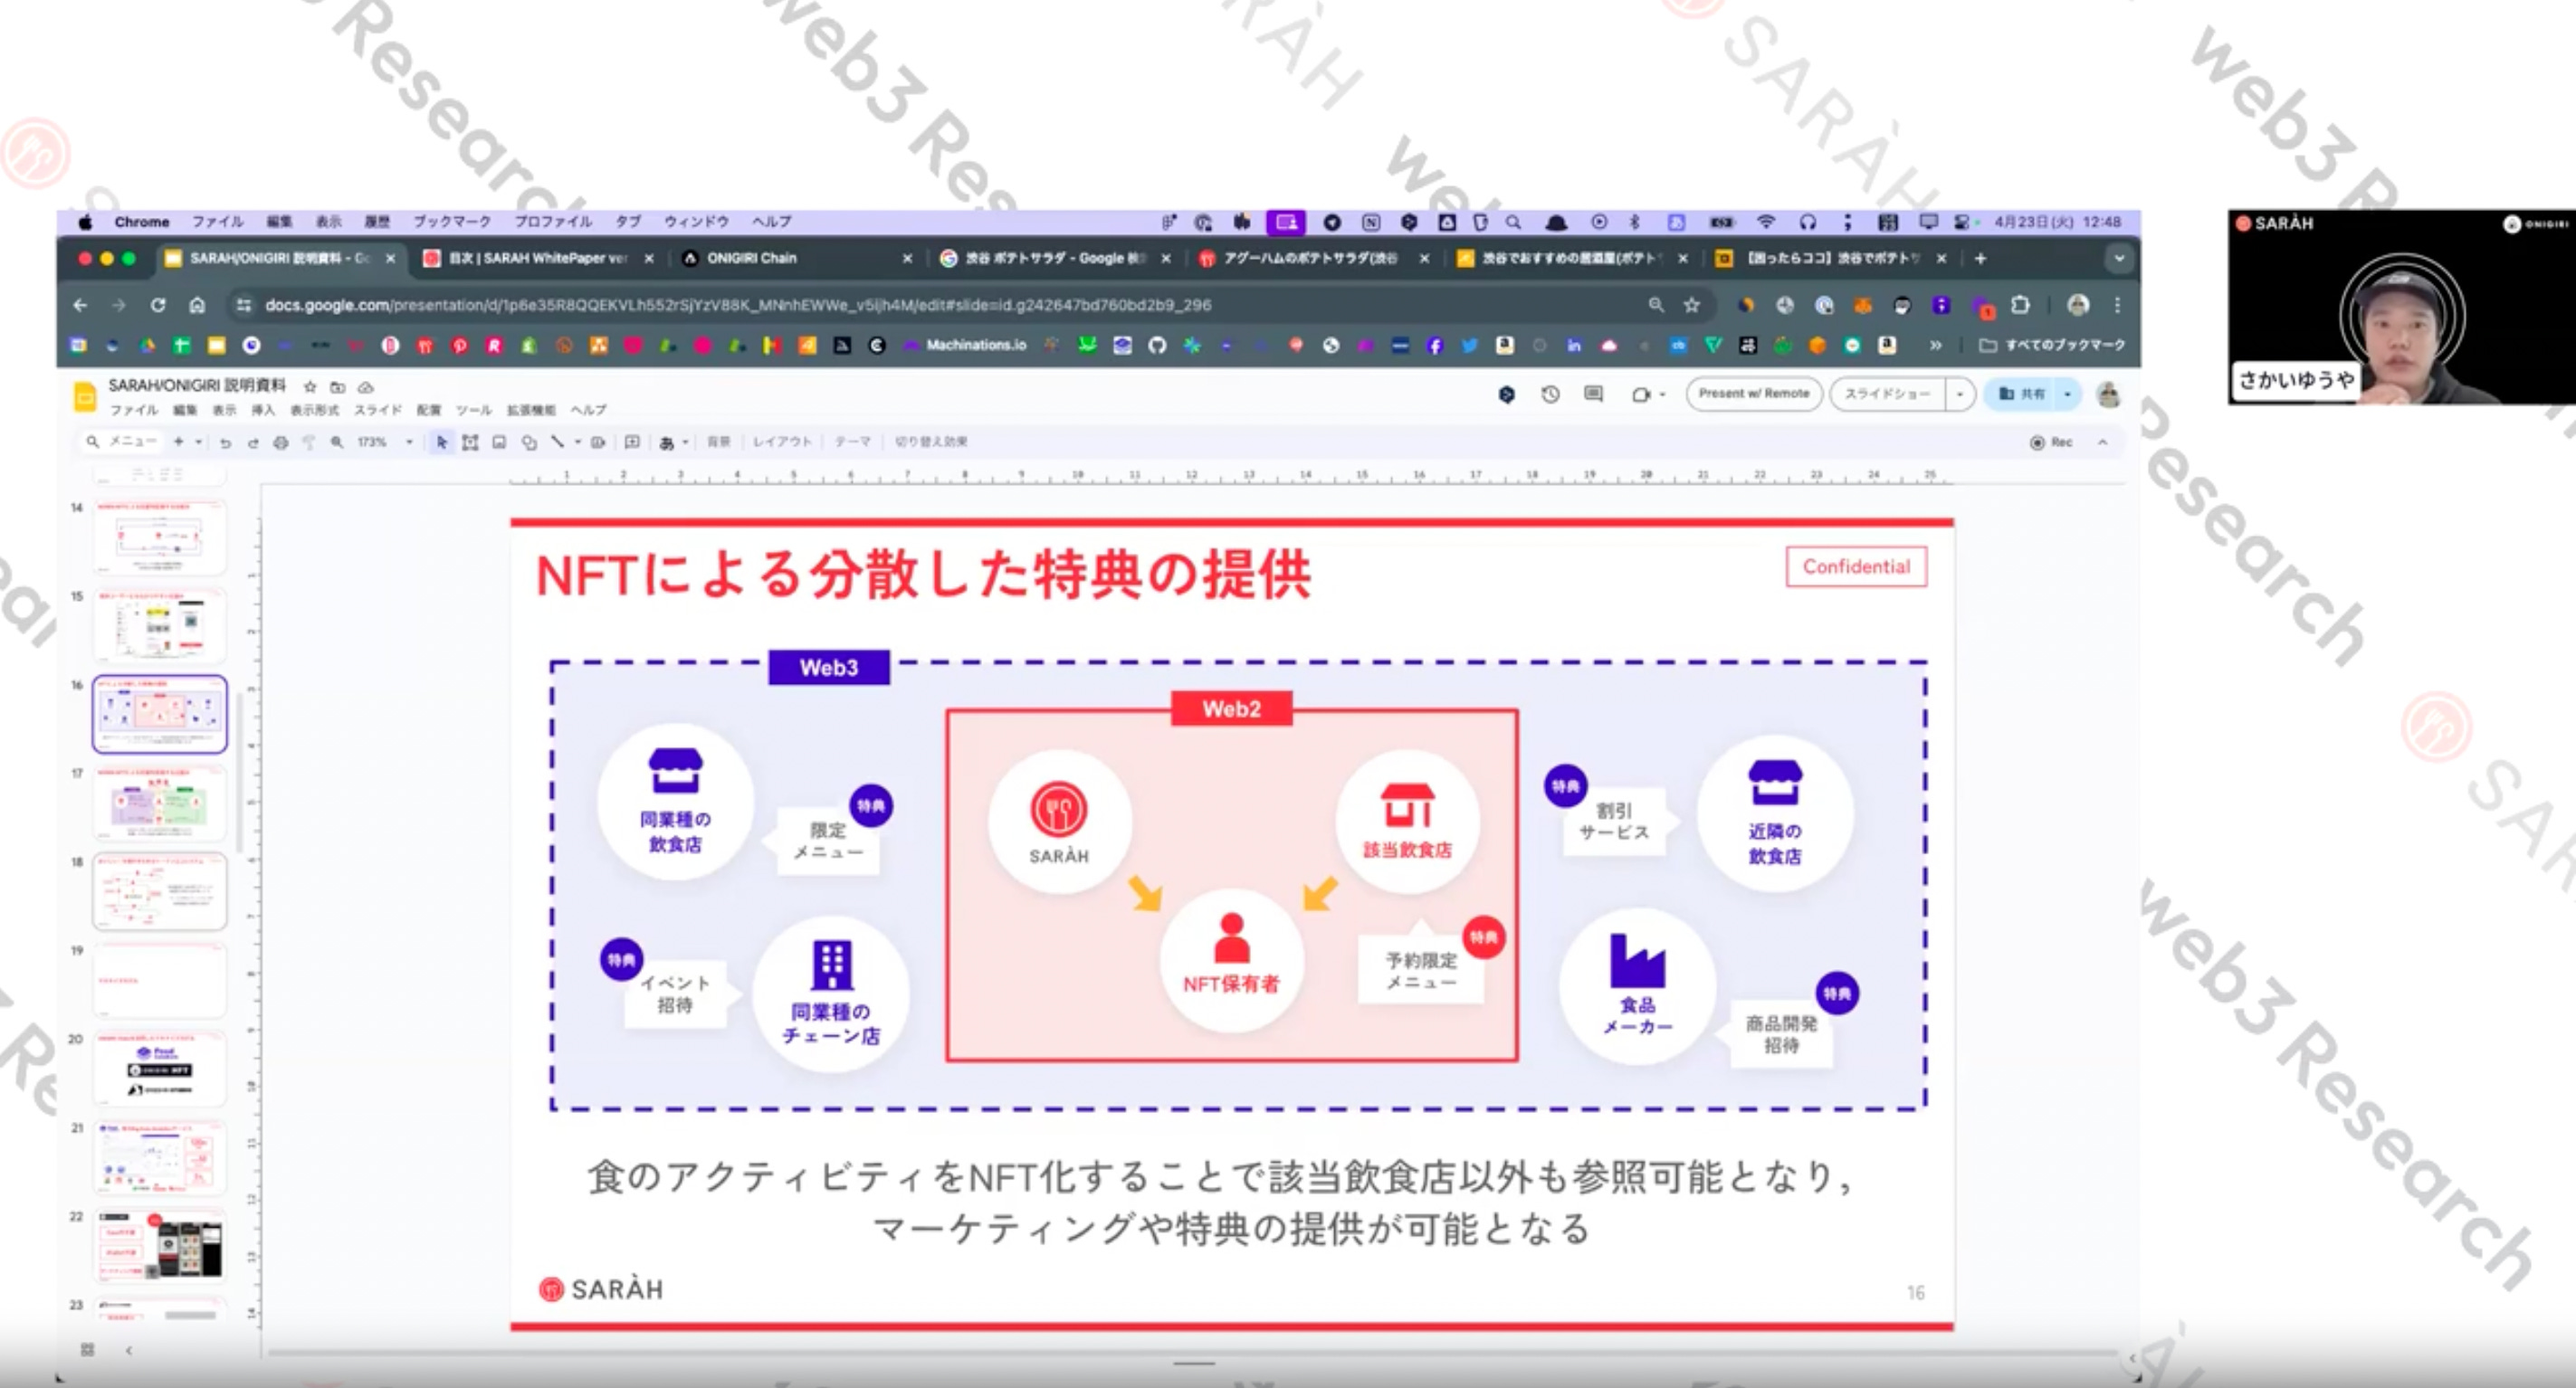This screenshot has height=1388, width=2576.
Task: Open the Slides スライド menu
Action: pos(378,410)
